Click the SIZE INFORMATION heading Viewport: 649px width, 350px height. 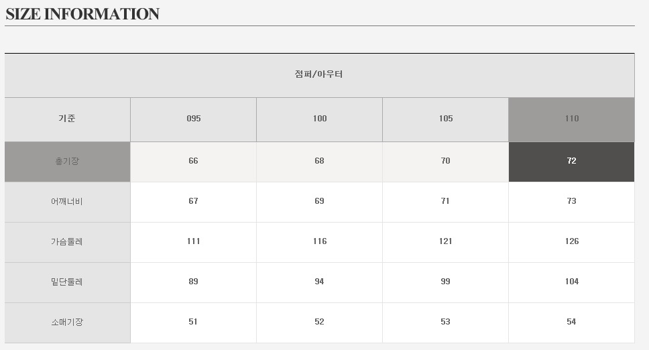click(82, 14)
